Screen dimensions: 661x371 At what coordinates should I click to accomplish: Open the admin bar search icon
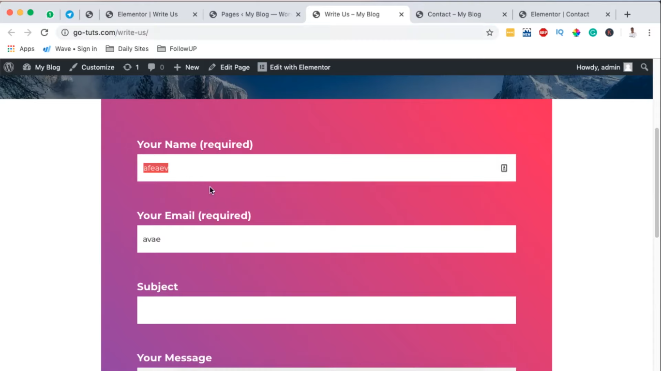coord(644,67)
